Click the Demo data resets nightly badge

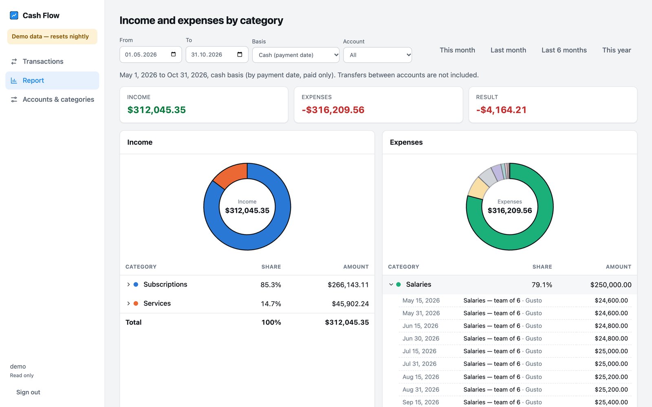(x=52, y=37)
